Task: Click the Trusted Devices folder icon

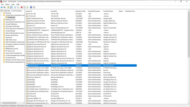Action: tap(4, 58)
